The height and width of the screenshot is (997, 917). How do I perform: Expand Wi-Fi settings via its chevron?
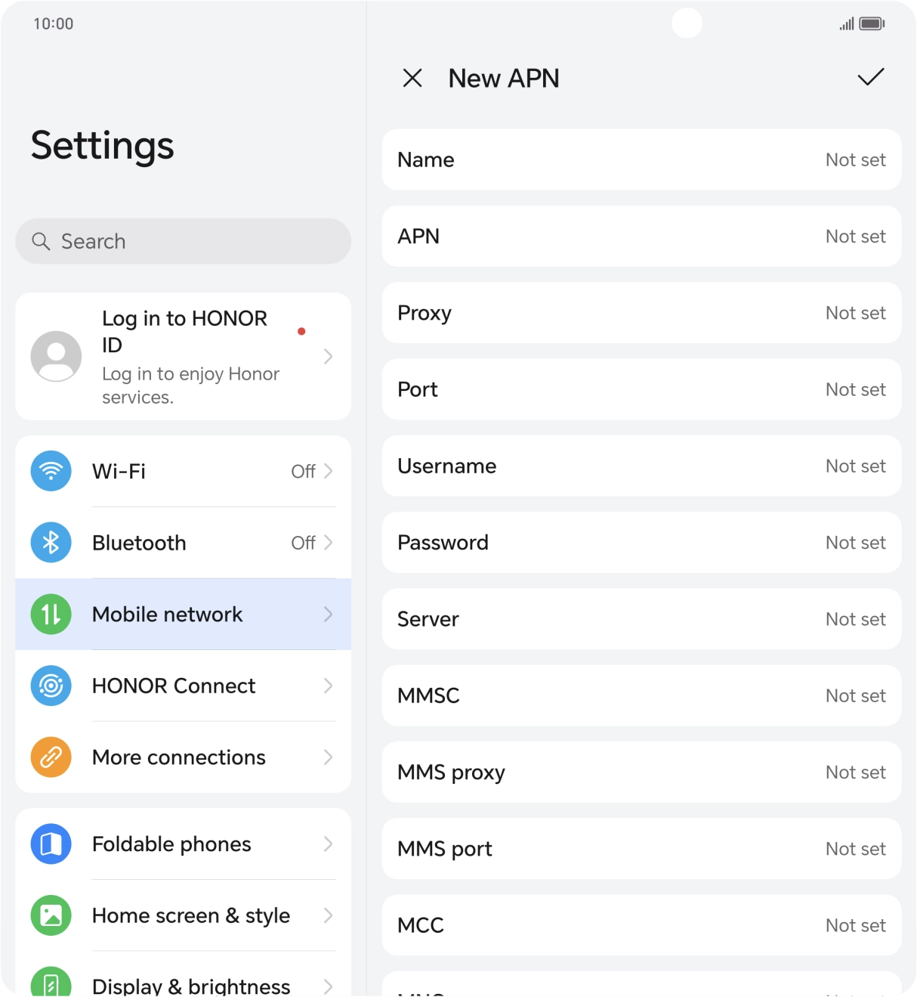pyautogui.click(x=328, y=471)
